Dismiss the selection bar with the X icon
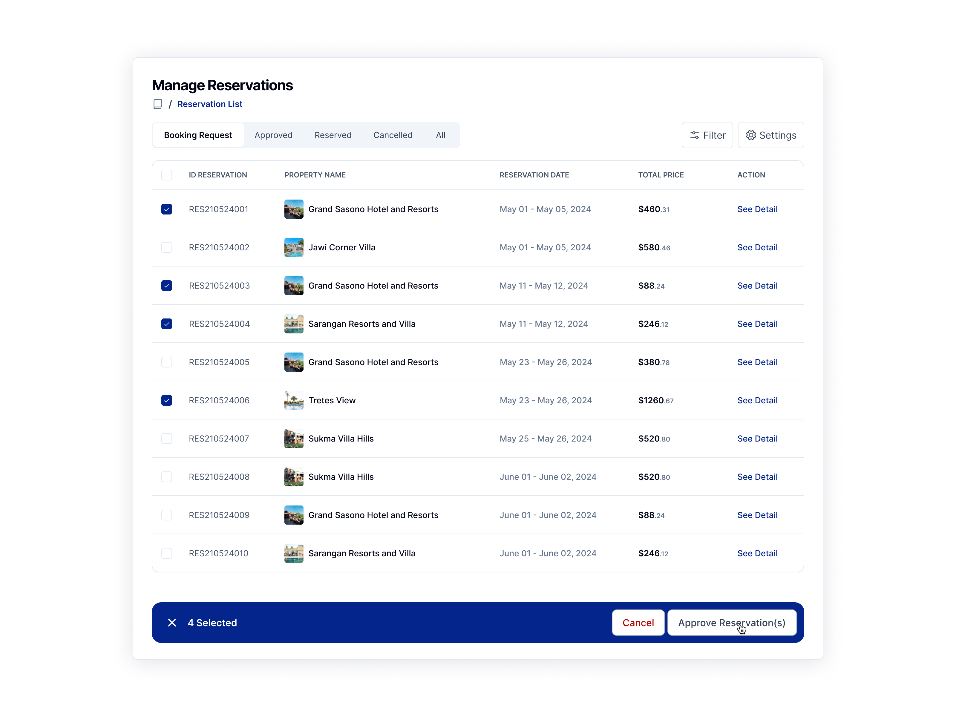 pyautogui.click(x=172, y=622)
